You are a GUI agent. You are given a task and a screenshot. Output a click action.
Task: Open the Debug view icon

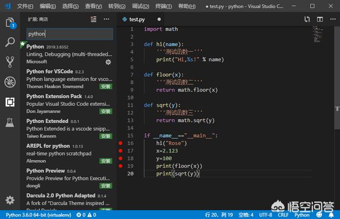10,82
